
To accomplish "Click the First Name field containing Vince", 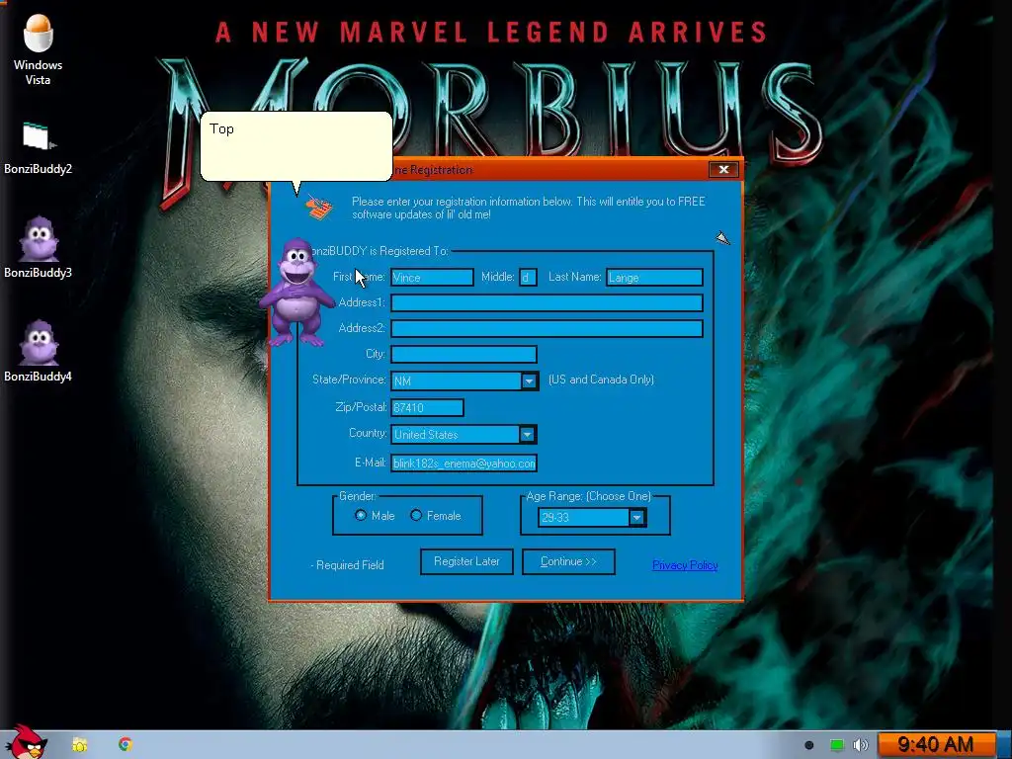I will (x=433, y=278).
